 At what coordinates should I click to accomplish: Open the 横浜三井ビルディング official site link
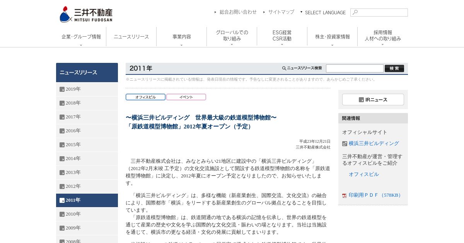[374, 143]
